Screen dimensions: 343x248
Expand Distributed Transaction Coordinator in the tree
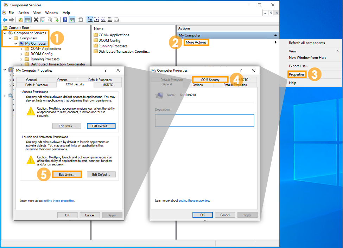tap(21, 64)
